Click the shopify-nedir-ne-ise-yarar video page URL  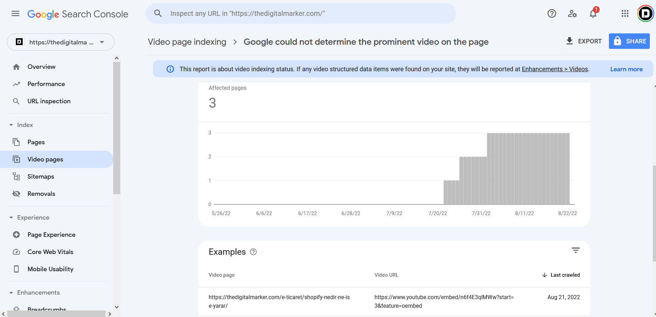point(279,302)
